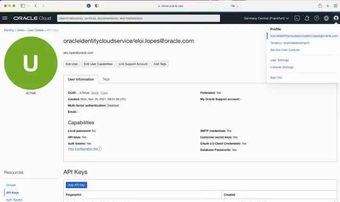
Task: Switch to the Tags tab
Action: [106, 79]
